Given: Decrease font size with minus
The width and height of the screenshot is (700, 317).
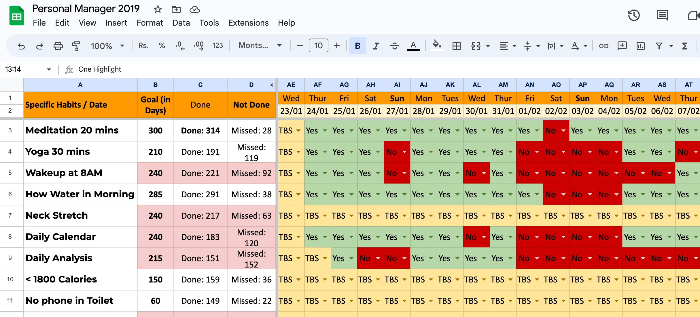Looking at the screenshot, I should click(x=300, y=45).
